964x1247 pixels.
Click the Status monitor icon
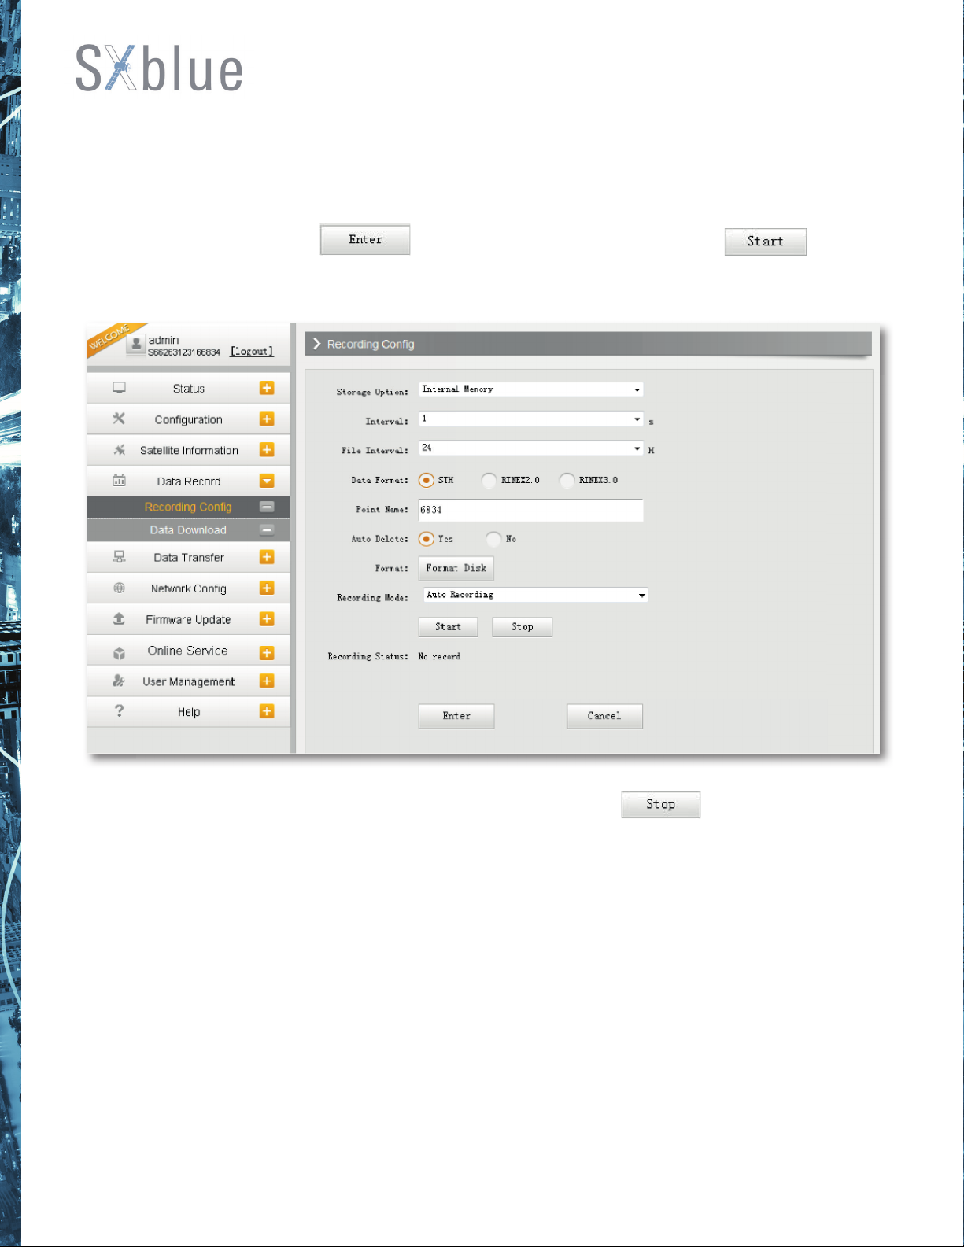tap(119, 388)
